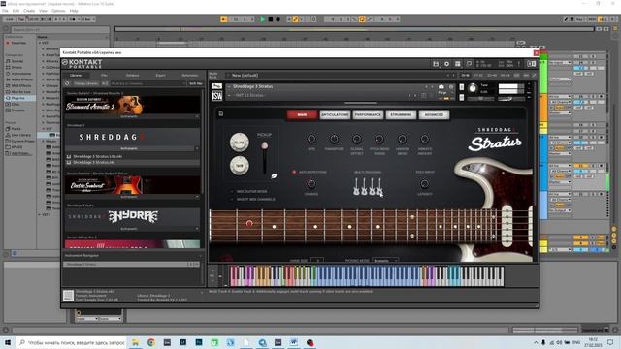This screenshot has width=621, height=349.
Task: Click the Tune knob in the instrument header
Action: 473,88
